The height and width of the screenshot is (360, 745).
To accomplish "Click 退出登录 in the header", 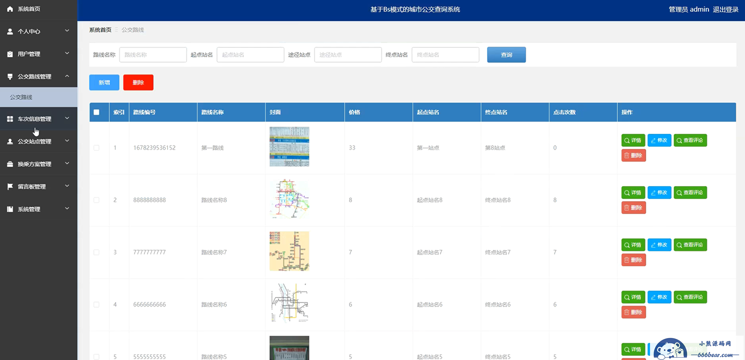I will (x=726, y=10).
